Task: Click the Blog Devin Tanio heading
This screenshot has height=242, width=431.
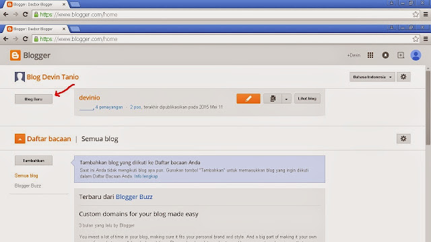Action: (53, 77)
